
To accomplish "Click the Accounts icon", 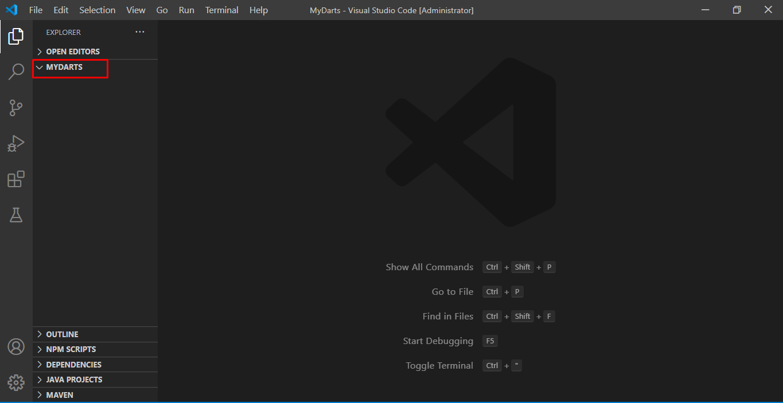I will 16,347.
